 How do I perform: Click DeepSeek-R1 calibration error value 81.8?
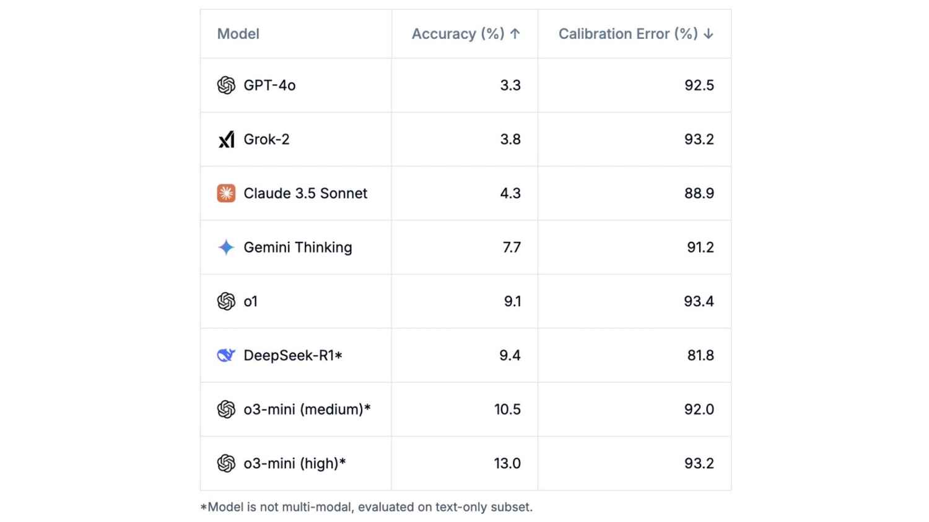pos(700,355)
